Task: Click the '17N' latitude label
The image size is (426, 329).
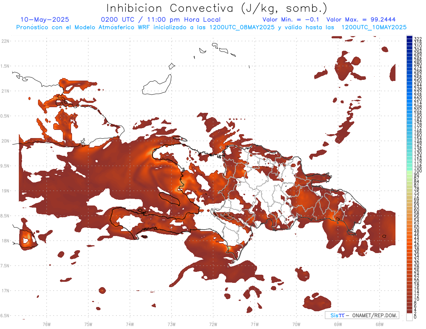Action: pos(5,291)
